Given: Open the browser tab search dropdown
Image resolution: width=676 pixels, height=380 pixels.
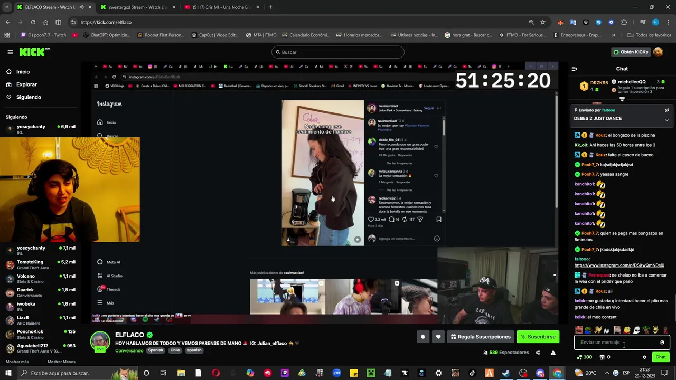Looking at the screenshot, I should coord(7,7).
